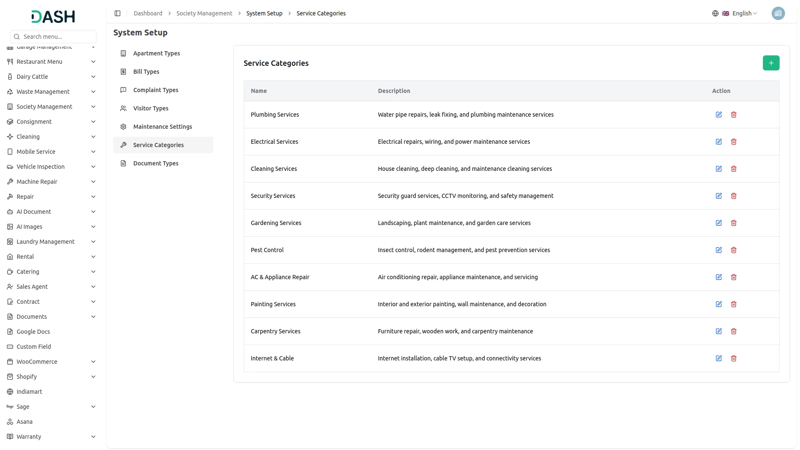Select the Document Types tab

point(156,163)
